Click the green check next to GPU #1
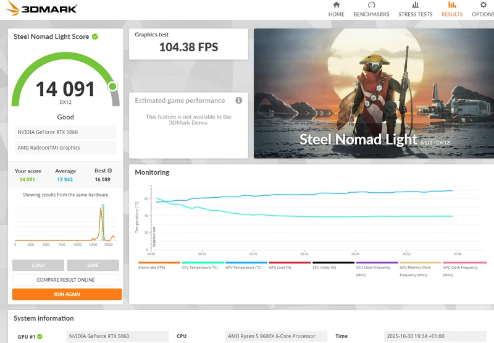This screenshot has height=343, width=494. tap(40, 336)
